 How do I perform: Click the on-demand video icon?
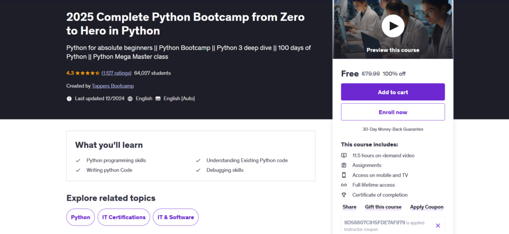pos(343,155)
